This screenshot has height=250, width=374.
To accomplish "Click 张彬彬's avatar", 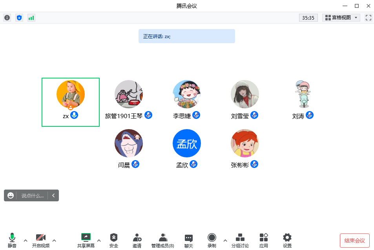I will 245,143.
